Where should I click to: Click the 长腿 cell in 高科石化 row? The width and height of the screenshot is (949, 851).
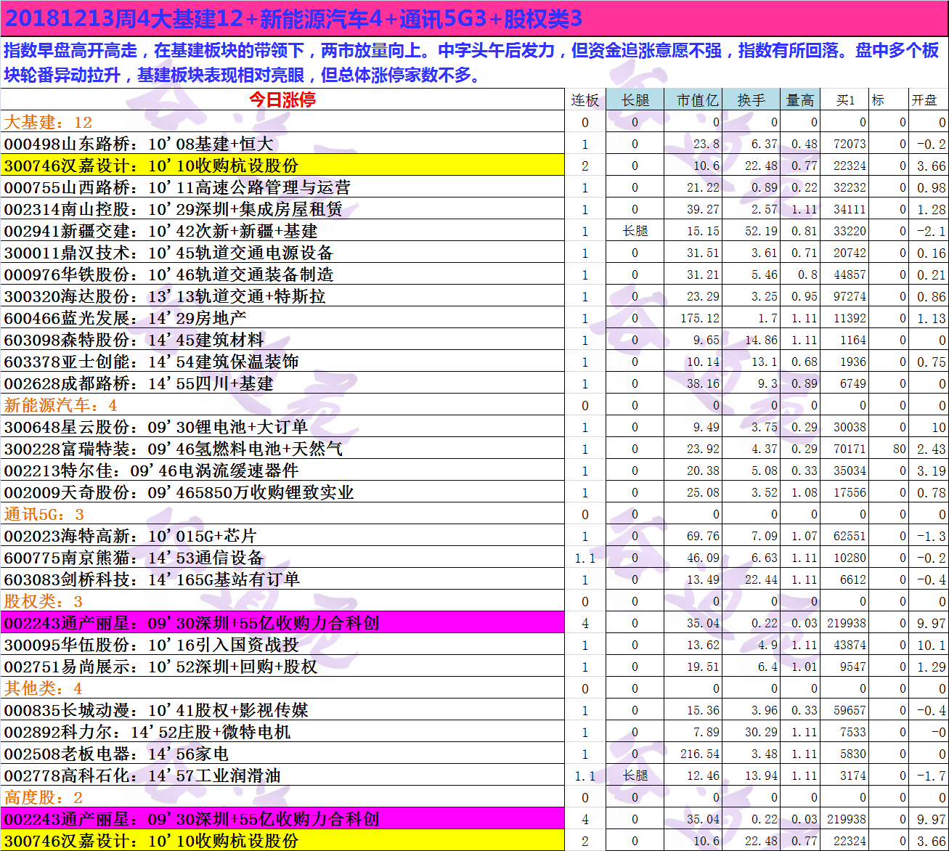click(x=635, y=775)
